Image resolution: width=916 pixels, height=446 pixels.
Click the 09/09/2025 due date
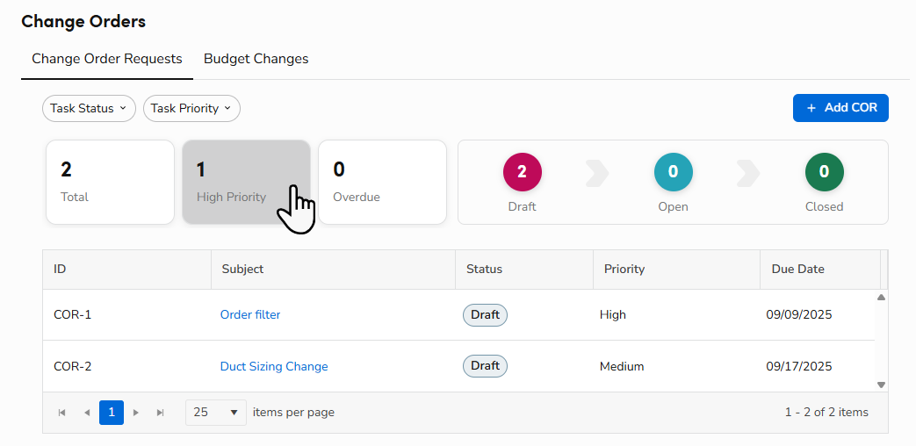pos(799,314)
